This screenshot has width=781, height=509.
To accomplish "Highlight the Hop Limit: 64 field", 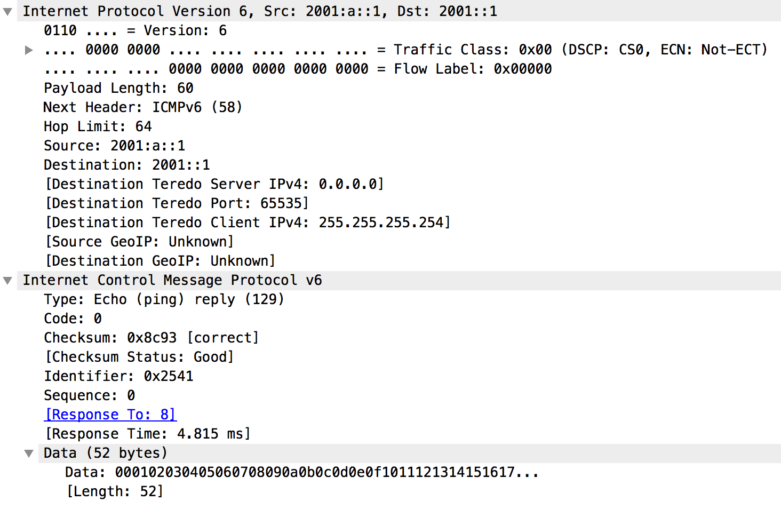I will pyautogui.click(x=98, y=127).
